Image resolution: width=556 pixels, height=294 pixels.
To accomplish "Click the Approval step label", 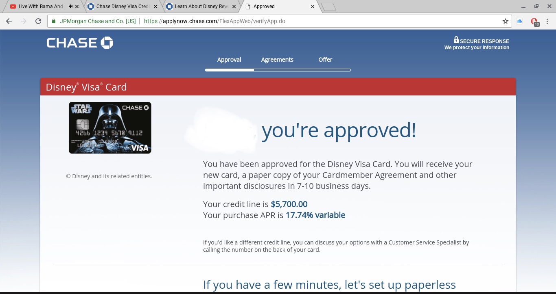I will (x=229, y=60).
